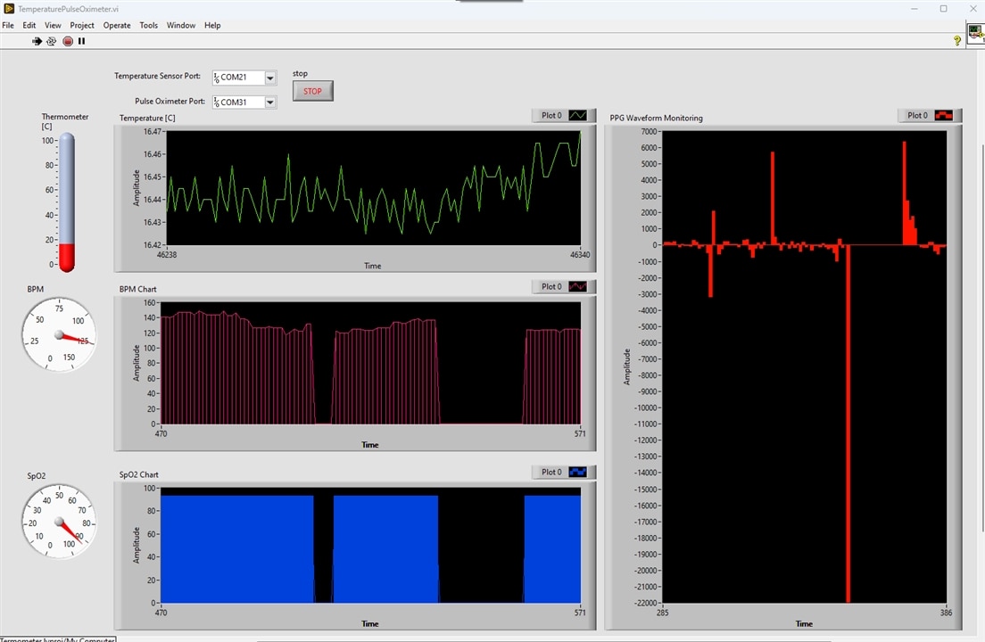Click PPG Waveform Plot 0 legend icon
985x642 pixels.
(944, 116)
